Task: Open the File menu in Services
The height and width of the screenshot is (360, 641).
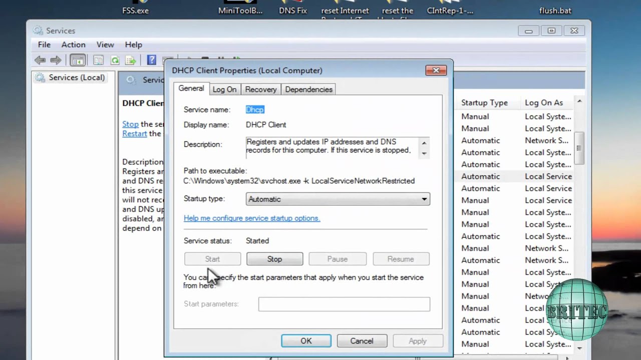Action: (44, 44)
